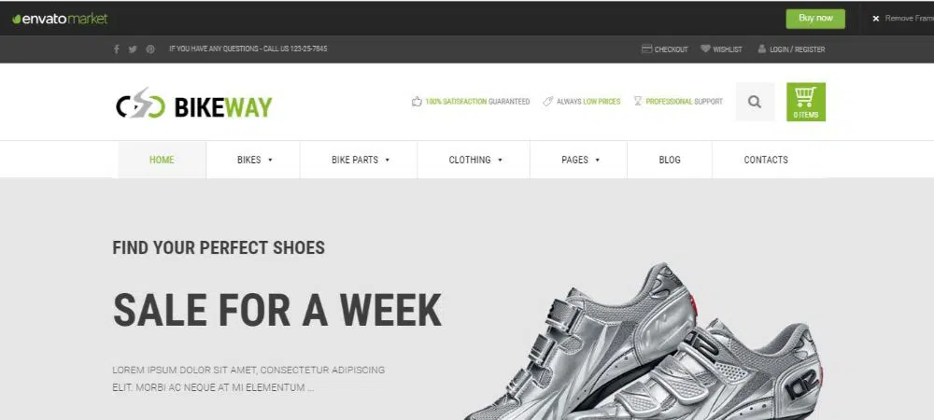934x420 pixels.
Task: Open the Wishlist link
Action: coord(721,49)
